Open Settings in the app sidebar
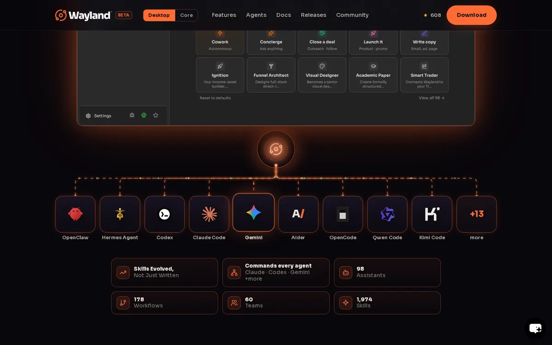The height and width of the screenshot is (345, 552). (98, 115)
